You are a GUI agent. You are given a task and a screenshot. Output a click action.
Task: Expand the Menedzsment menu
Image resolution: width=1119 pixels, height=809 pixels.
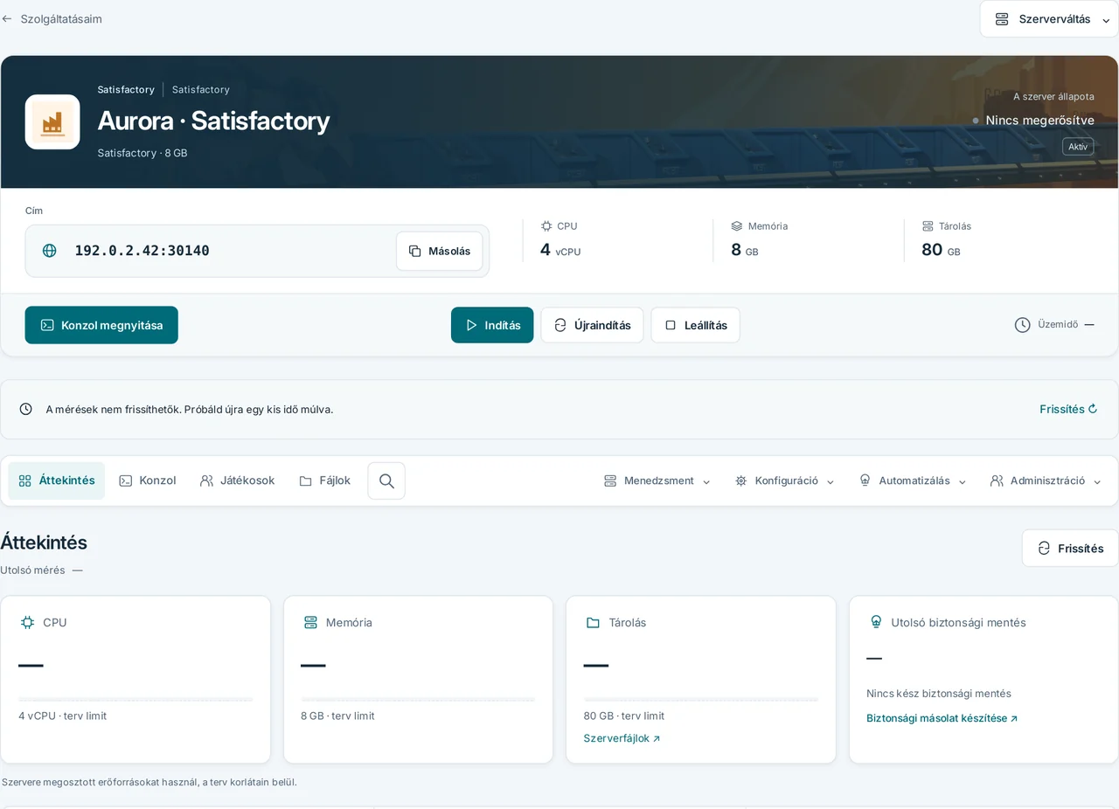[657, 481]
